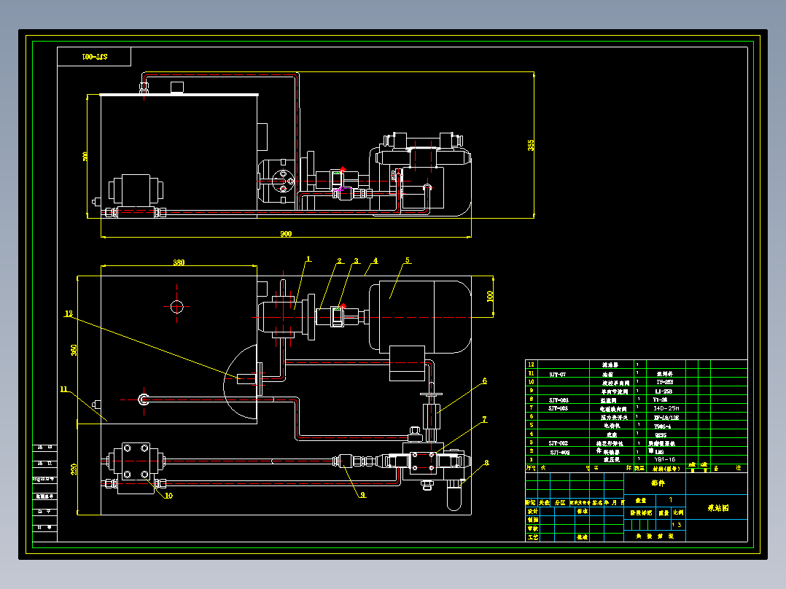This screenshot has height=589, width=786.
Task: Click YB1-16 model in parts list
Action: pos(665,459)
